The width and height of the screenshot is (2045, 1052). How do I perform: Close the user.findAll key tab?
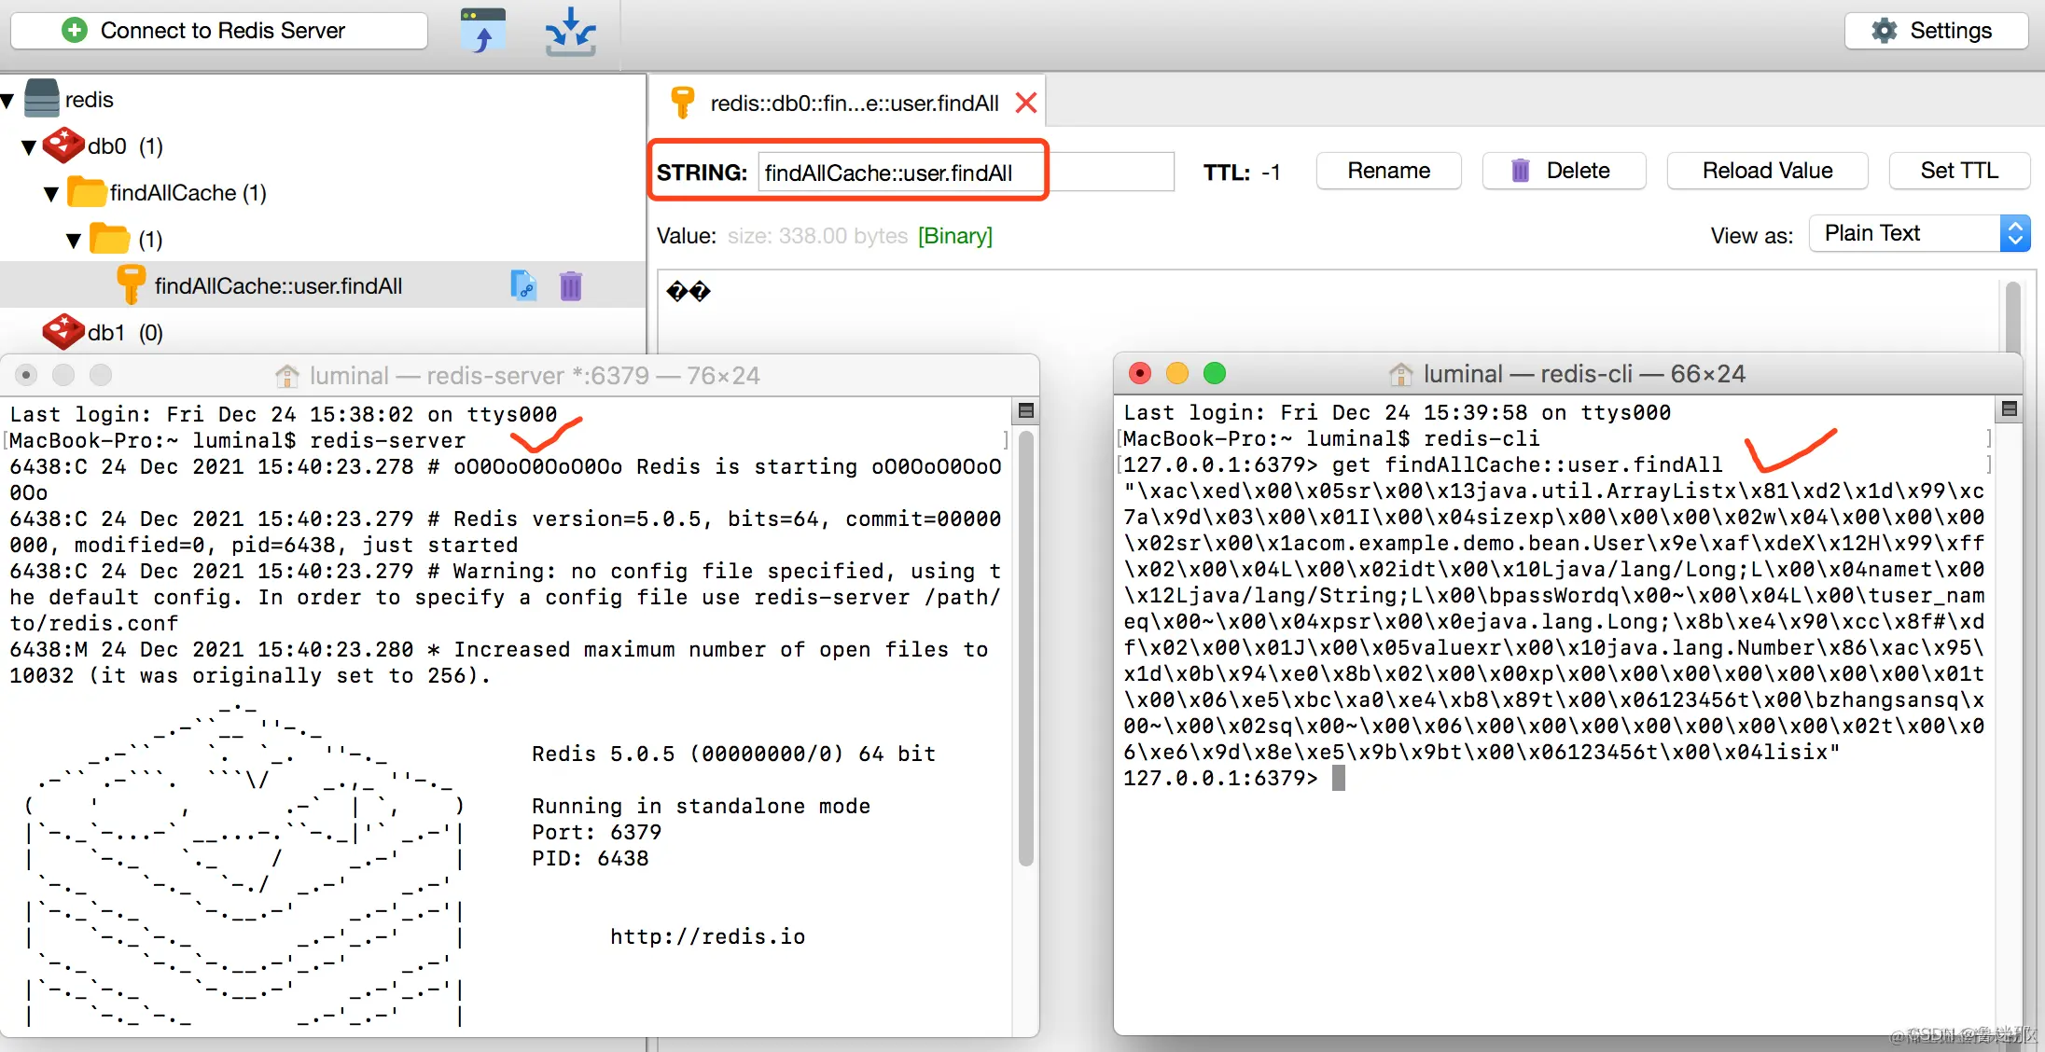point(1026,103)
